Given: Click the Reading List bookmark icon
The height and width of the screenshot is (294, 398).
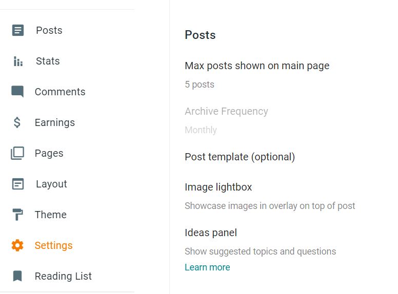Looking at the screenshot, I should pos(17,276).
